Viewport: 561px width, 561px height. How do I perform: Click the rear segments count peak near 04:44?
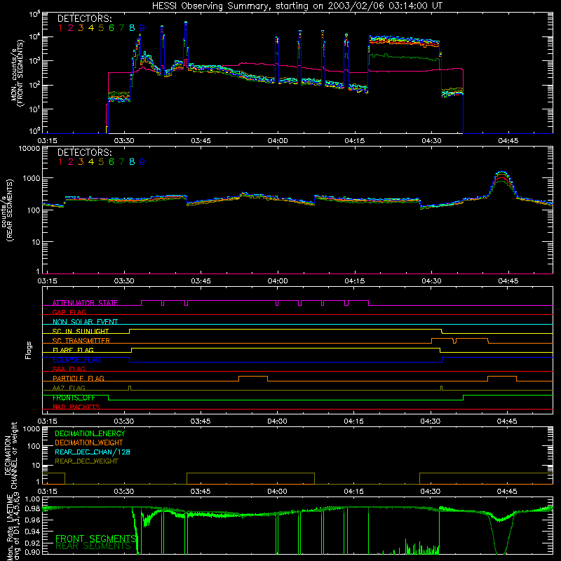coord(502,173)
